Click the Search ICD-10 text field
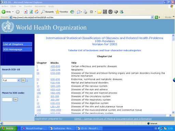Viewport: 175px width, 131px height. pyautogui.click(x=17, y=76)
